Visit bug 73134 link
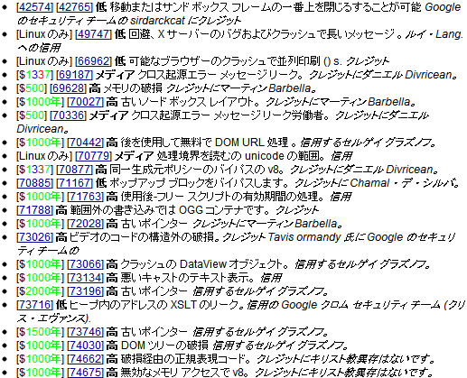This screenshot has width=467, height=378. coord(85,278)
